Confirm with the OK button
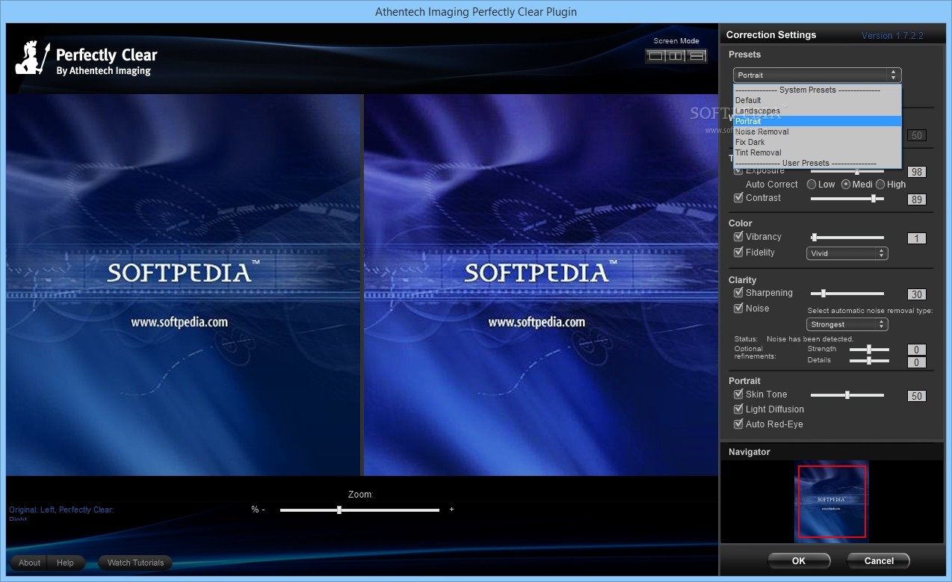Screen dimensions: 952x582 pos(799,561)
